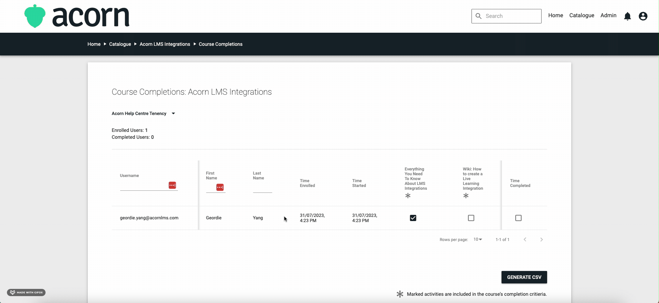Open Catalogue in top navigation
Screen dimensions: 659x303
pyautogui.click(x=581, y=15)
